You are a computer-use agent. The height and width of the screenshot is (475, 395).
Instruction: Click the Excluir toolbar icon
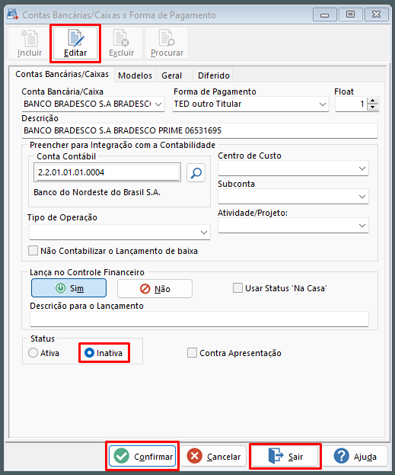(x=121, y=43)
